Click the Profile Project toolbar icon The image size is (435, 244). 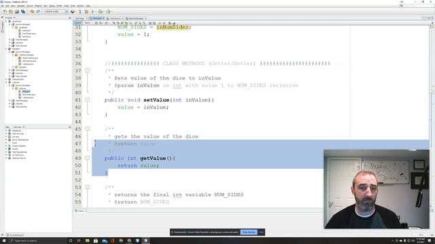pos(109,12)
